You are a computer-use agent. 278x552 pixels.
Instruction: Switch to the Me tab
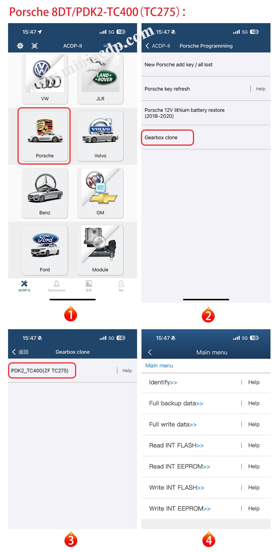click(121, 286)
